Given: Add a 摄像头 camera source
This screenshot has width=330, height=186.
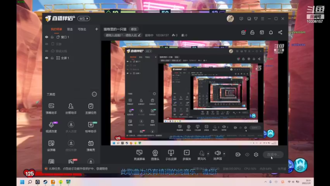Looking at the screenshot, I should [155, 155].
